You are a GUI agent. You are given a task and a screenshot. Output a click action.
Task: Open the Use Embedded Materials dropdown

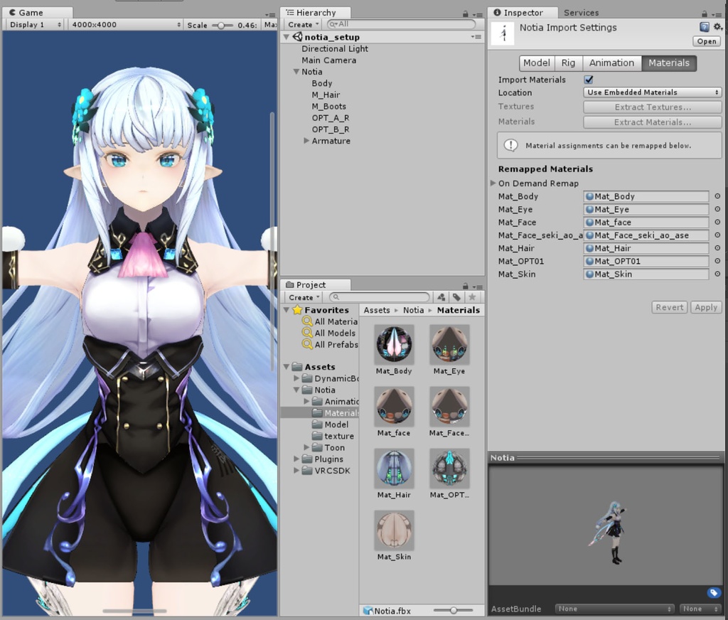point(651,92)
